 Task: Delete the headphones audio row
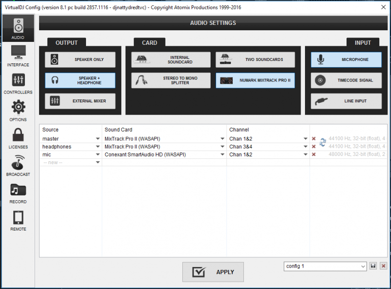click(x=314, y=147)
